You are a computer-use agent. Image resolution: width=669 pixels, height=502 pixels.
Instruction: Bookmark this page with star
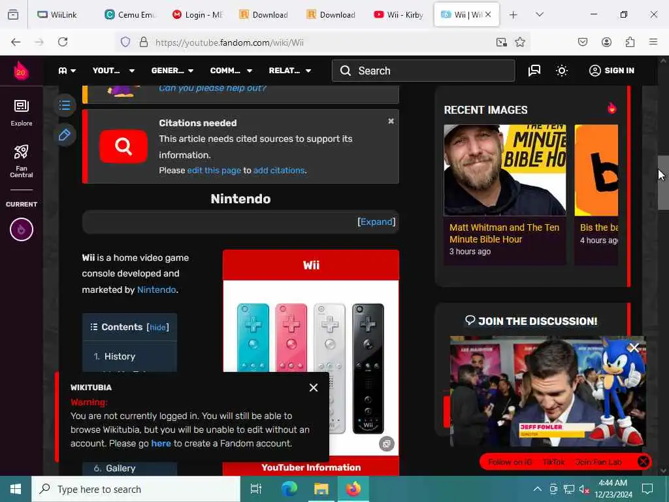[x=519, y=42]
